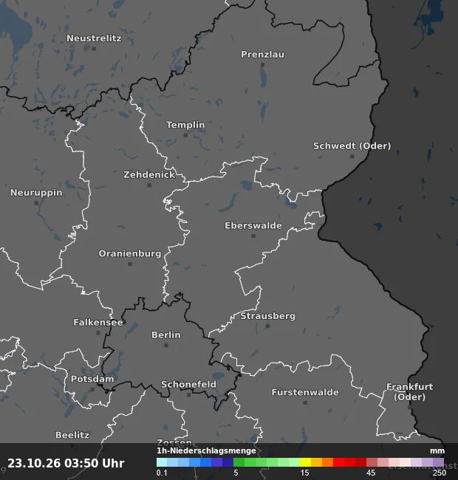Select the Potsdam label
458x480 pixels.
coord(92,379)
